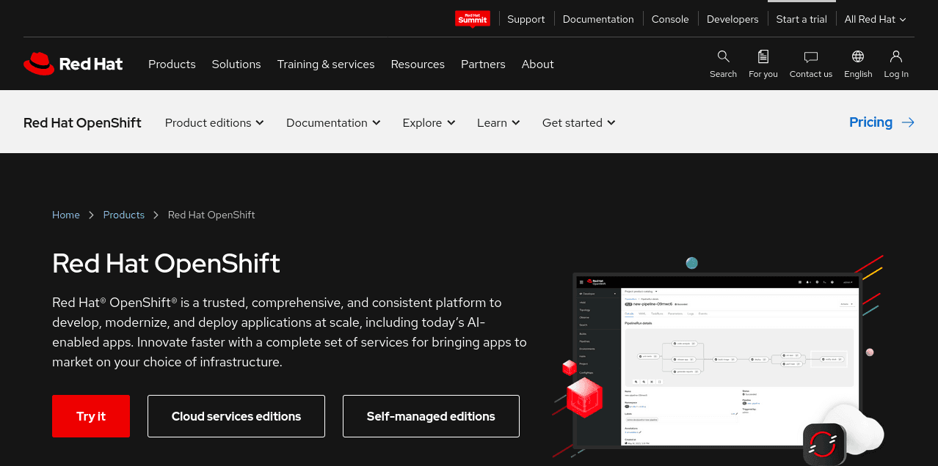
Task: Open the About menu
Action: (x=538, y=64)
